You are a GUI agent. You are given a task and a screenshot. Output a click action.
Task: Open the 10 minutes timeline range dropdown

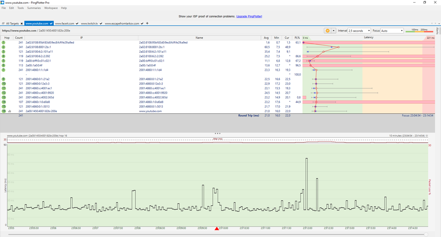[427, 135]
